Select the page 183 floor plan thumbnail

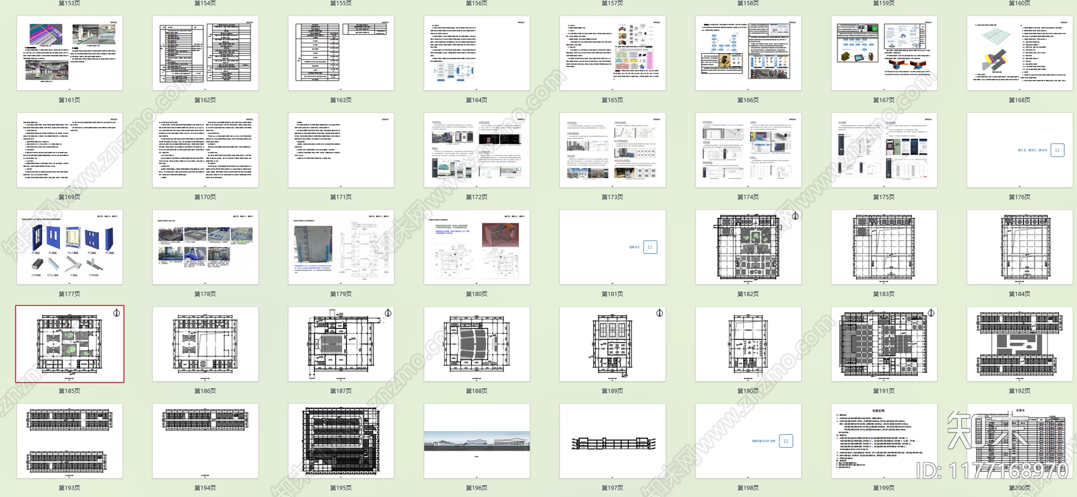[x=884, y=247]
